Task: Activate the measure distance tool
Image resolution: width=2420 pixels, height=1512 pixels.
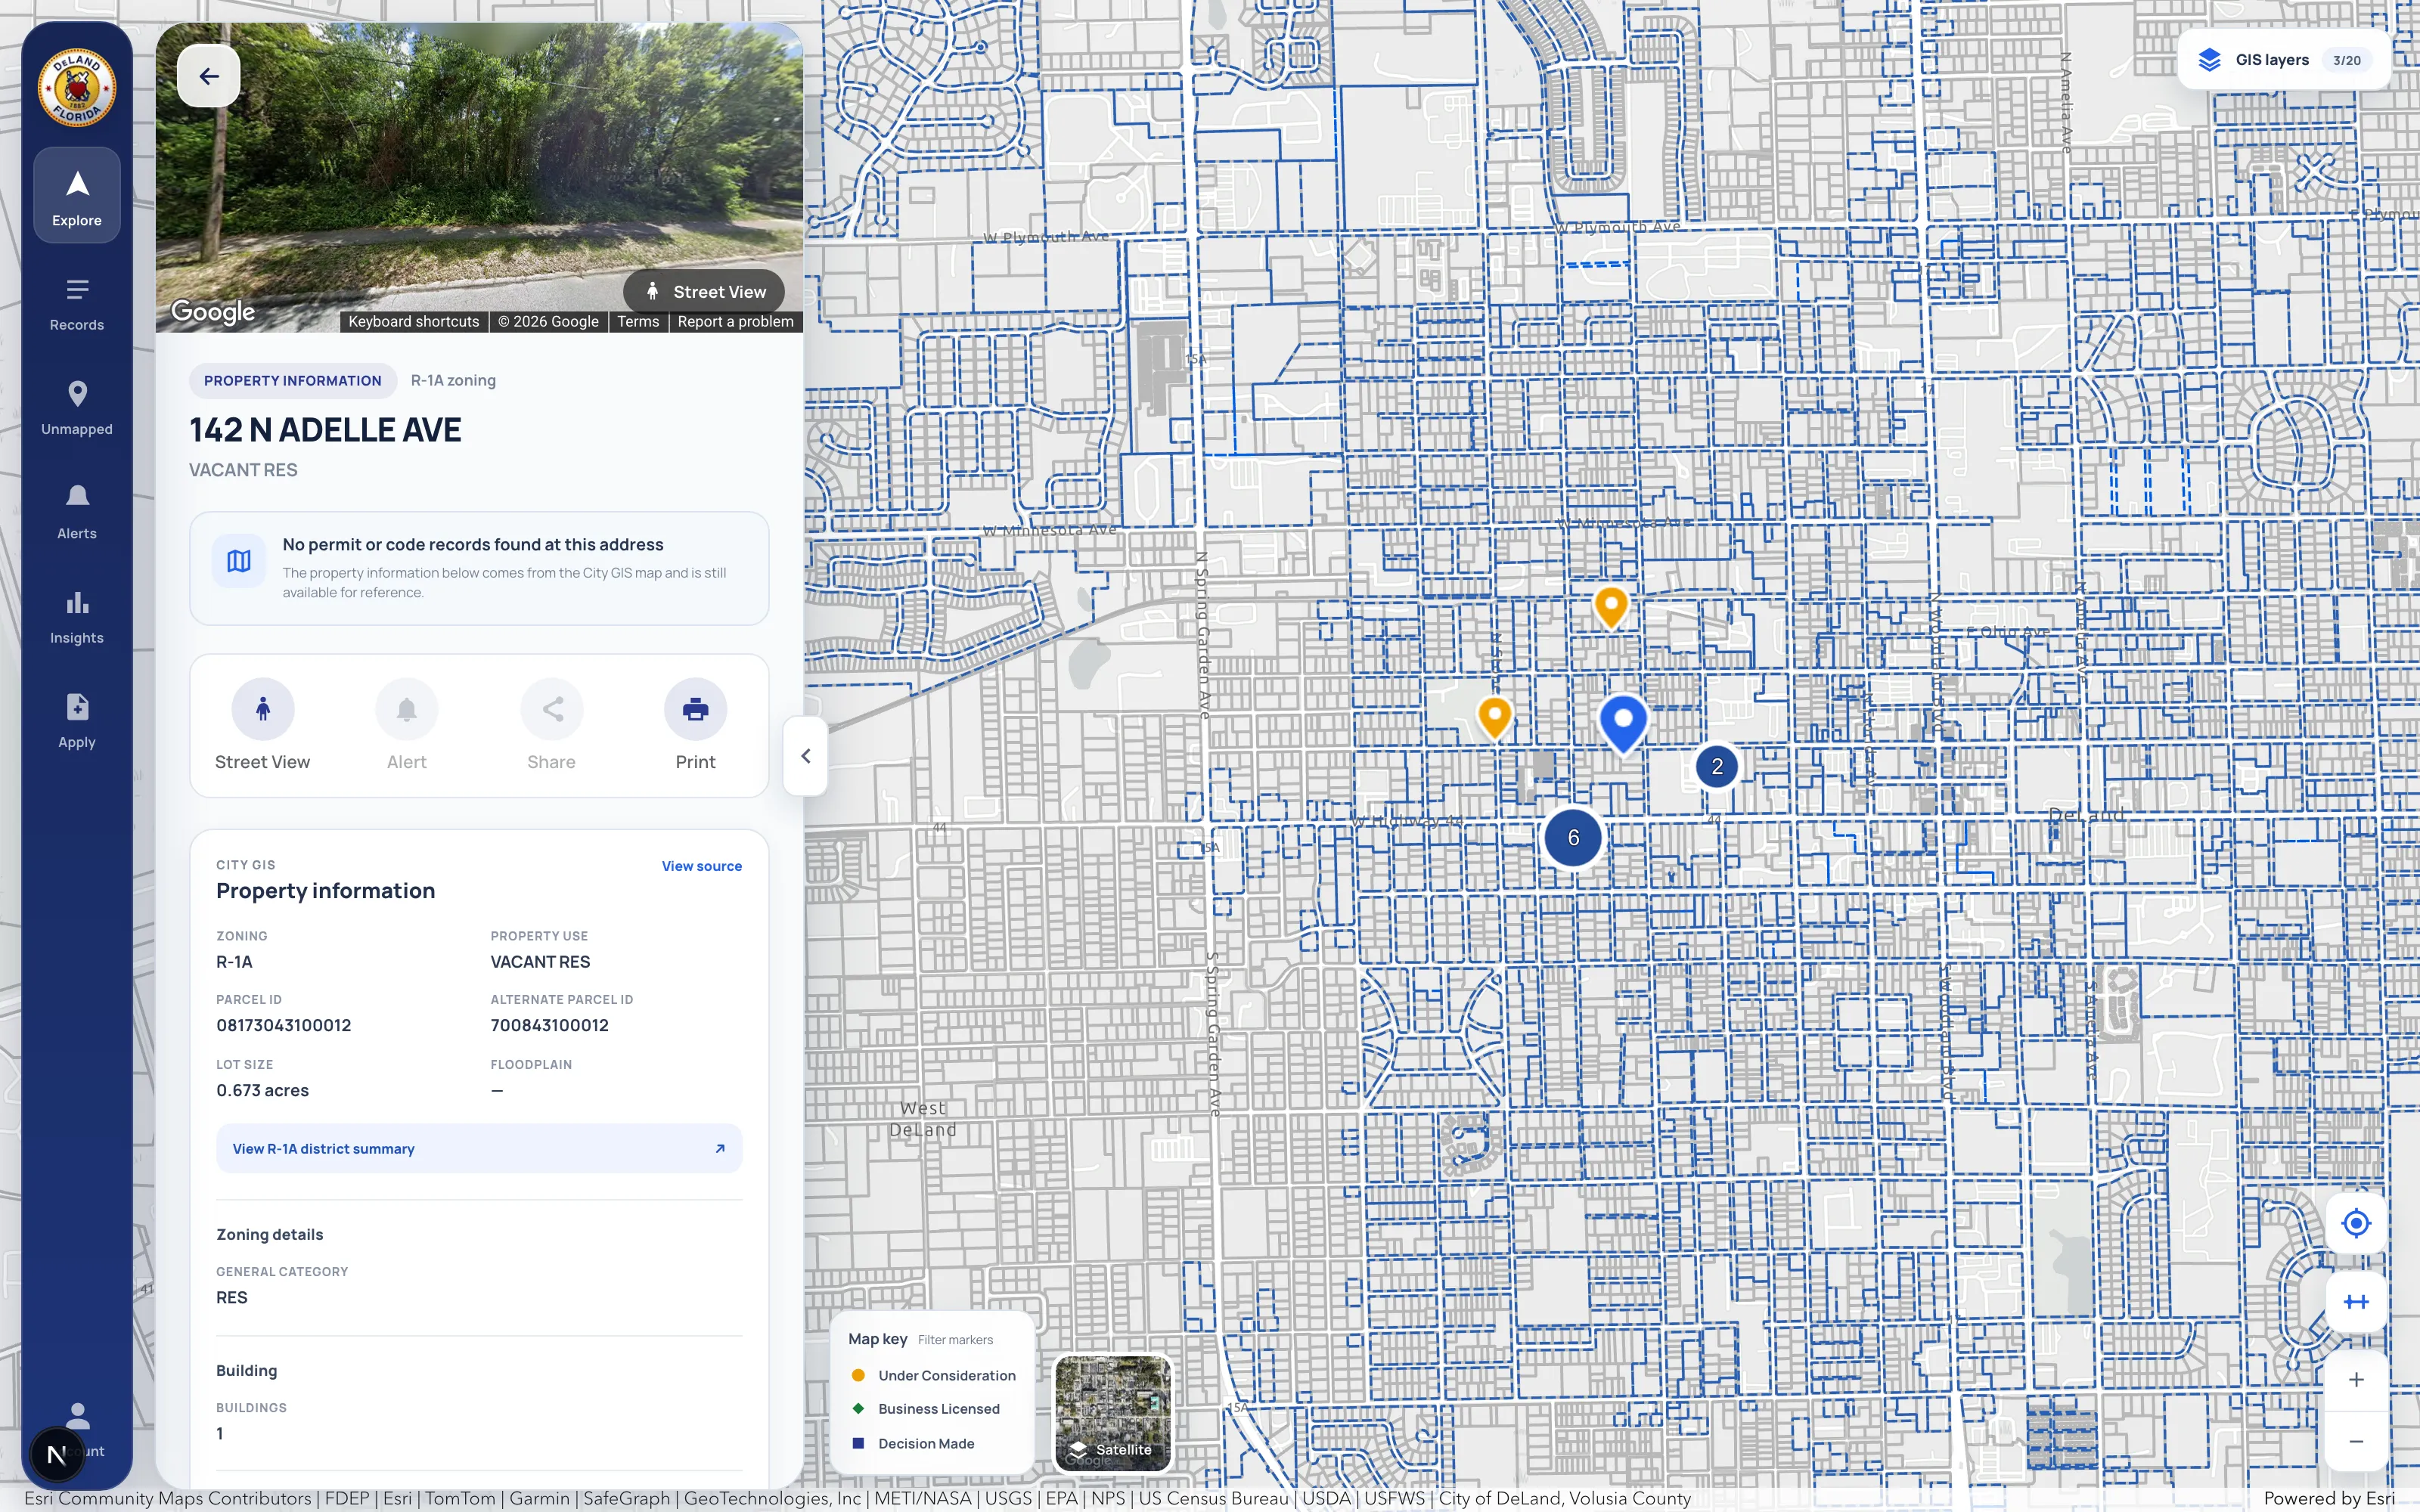Action: [2357, 1302]
